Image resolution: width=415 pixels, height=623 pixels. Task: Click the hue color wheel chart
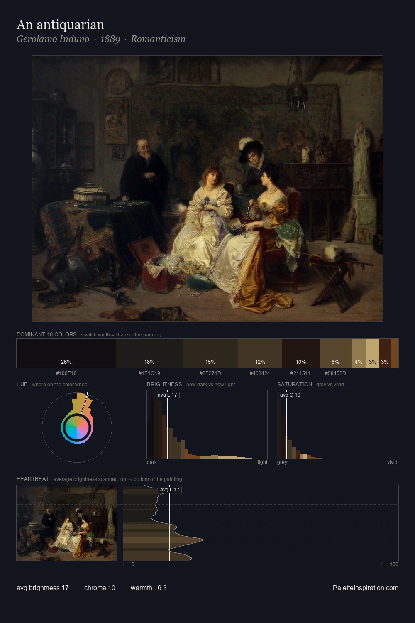click(x=77, y=427)
